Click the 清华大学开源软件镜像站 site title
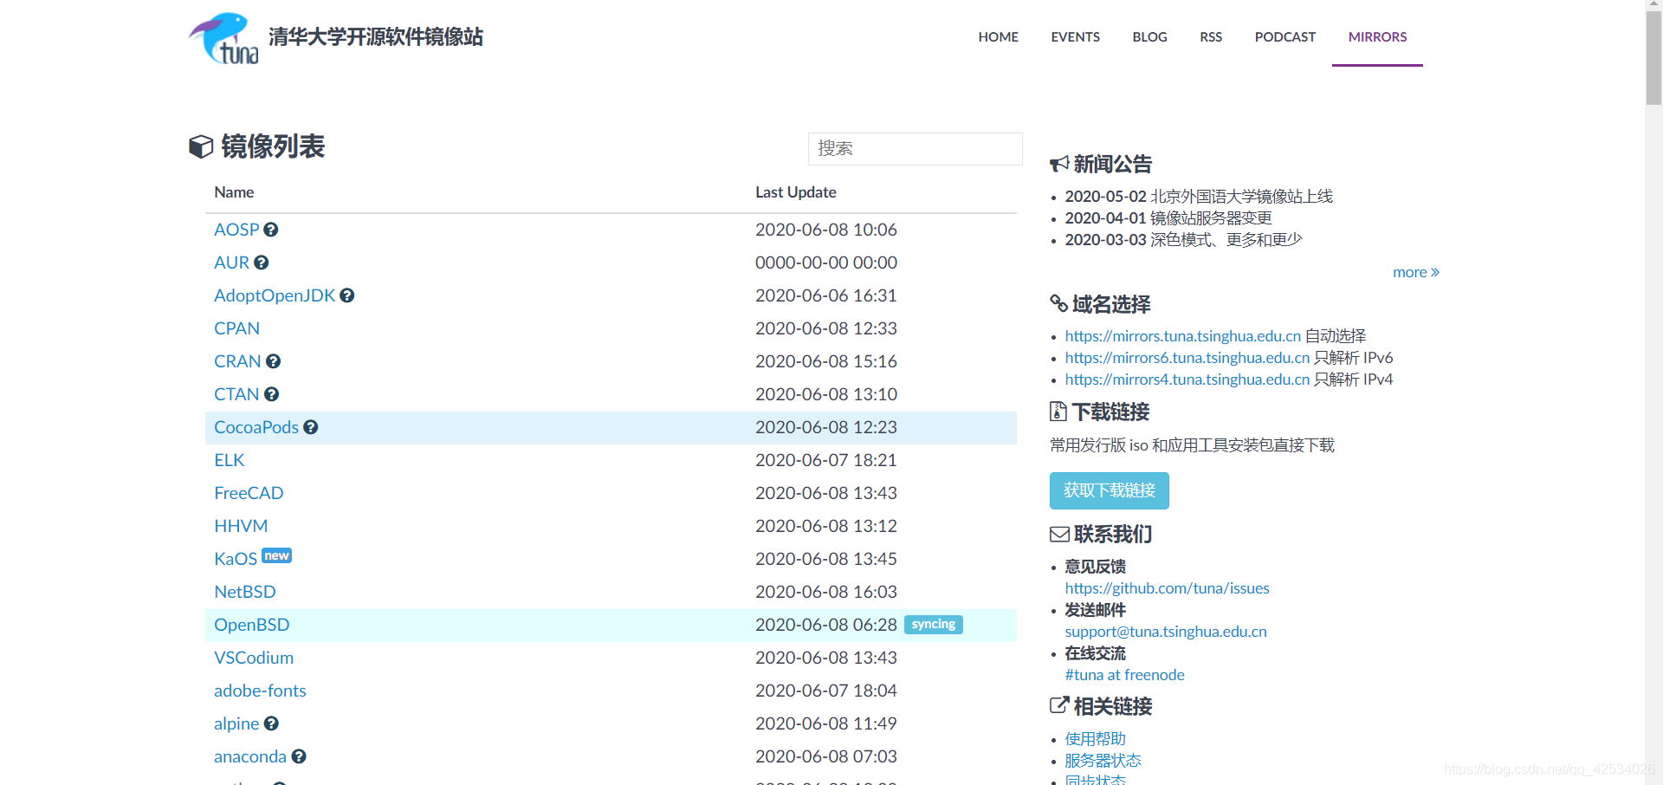This screenshot has width=1663, height=785. click(x=376, y=37)
